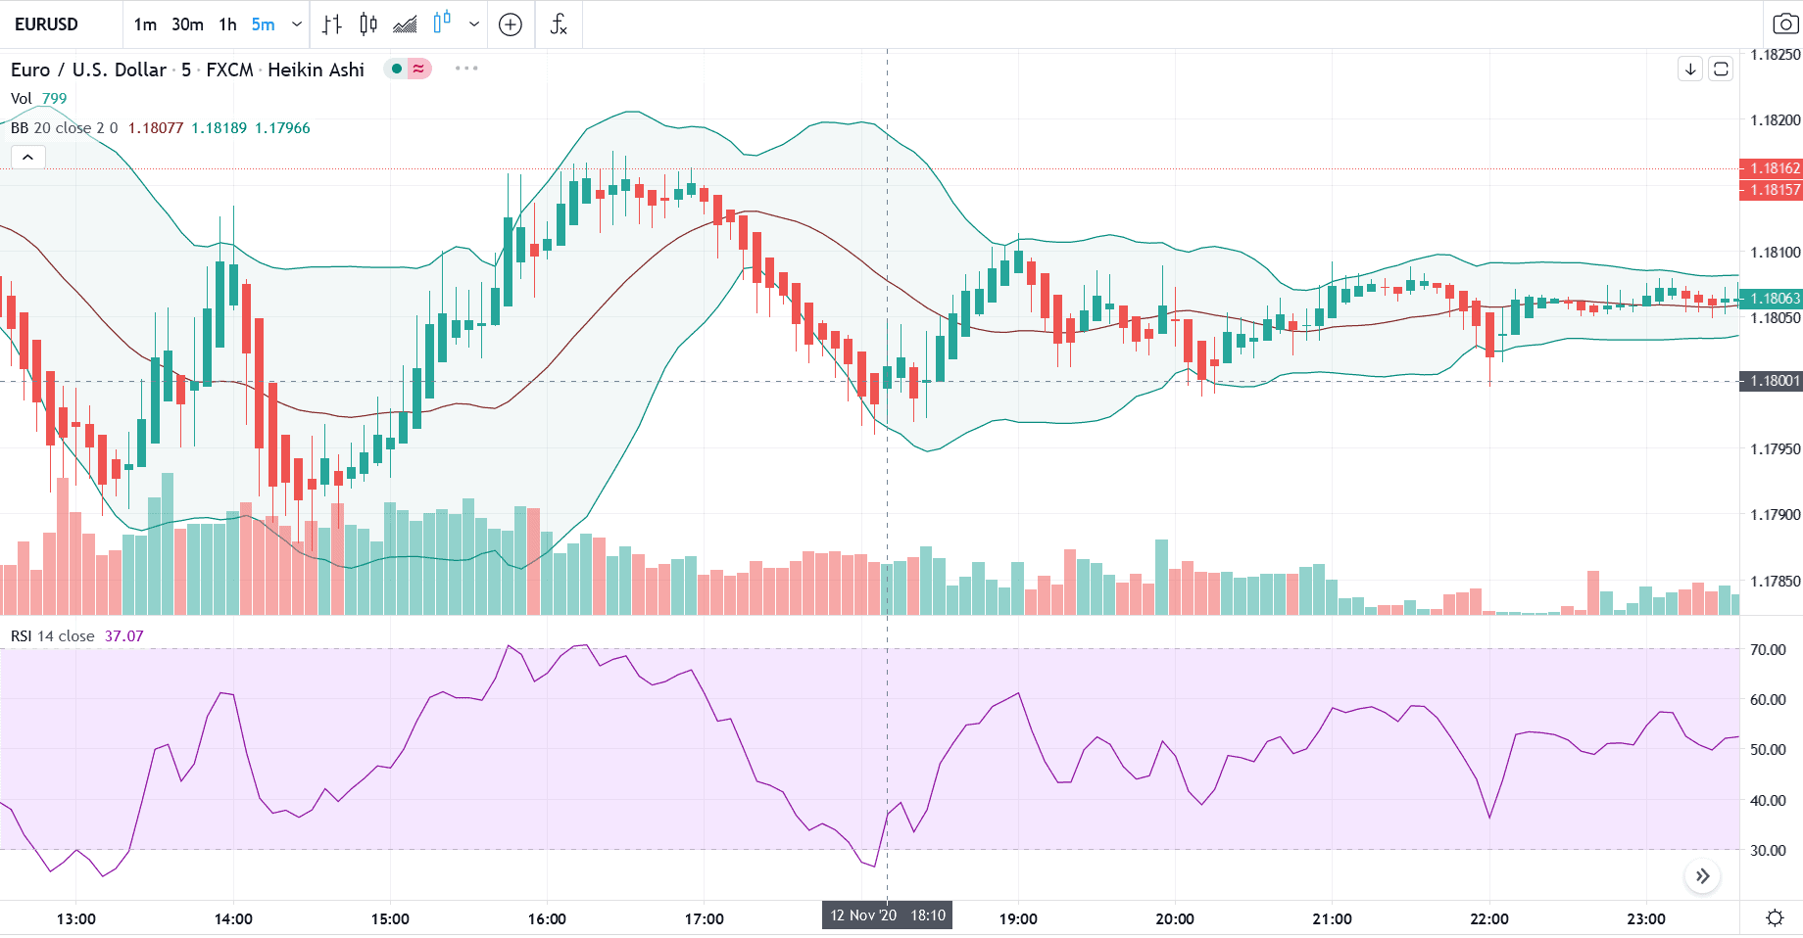Open chart settings gear in corner
This screenshot has height=938, width=1803.
point(1775,918)
